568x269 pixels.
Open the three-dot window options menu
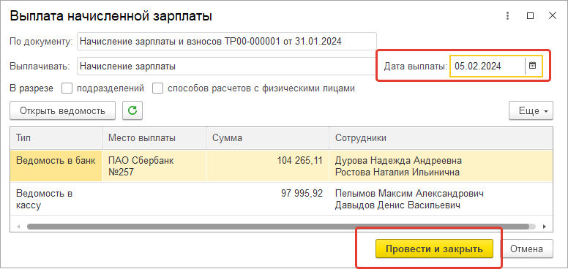point(508,16)
